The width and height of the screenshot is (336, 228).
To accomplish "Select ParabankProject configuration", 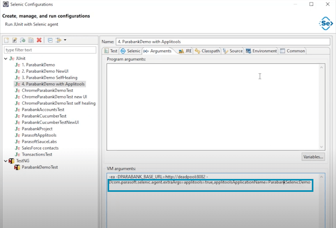I will point(37,129).
